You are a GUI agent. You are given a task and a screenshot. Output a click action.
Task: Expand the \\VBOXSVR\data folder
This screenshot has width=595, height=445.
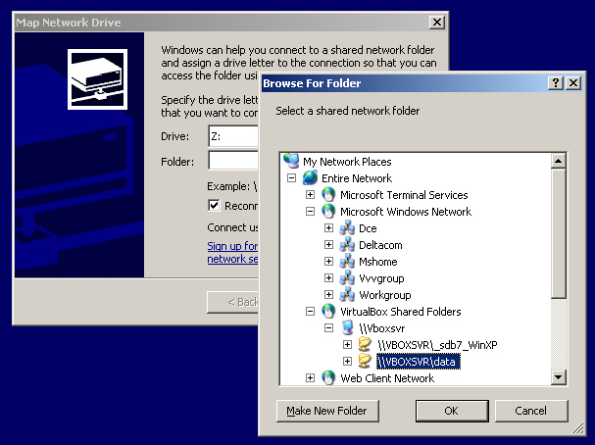pos(347,361)
